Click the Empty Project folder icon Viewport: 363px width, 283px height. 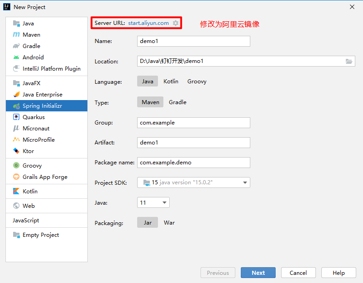click(x=16, y=235)
